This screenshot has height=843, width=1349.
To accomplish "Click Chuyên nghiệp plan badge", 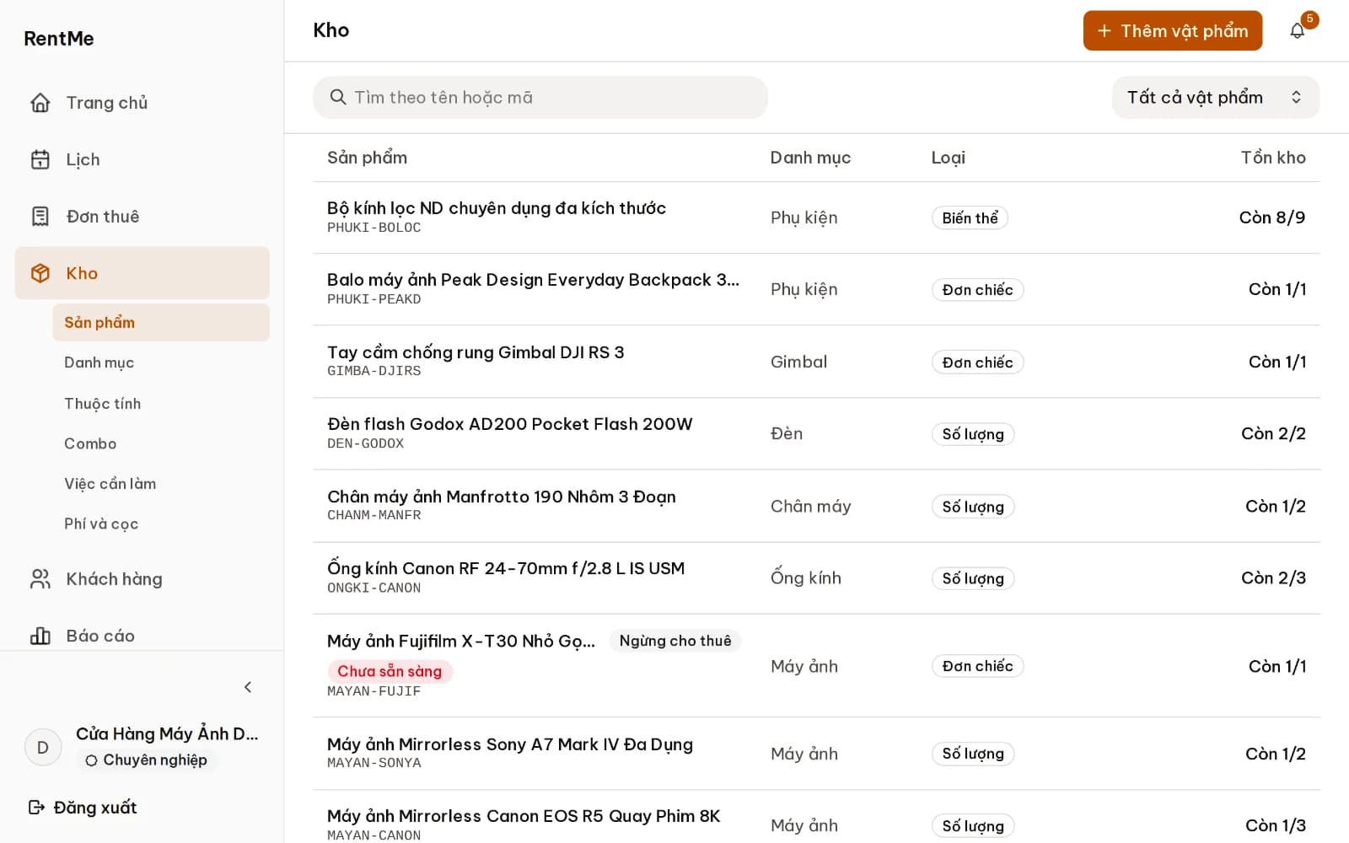I will pos(147,760).
